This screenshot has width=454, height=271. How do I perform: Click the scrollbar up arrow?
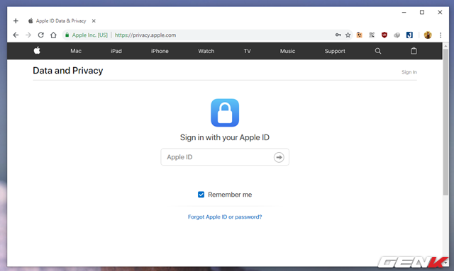tap(445, 46)
